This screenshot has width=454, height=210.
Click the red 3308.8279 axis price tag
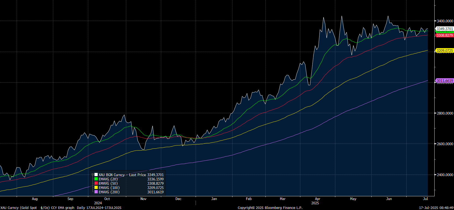click(445, 35)
